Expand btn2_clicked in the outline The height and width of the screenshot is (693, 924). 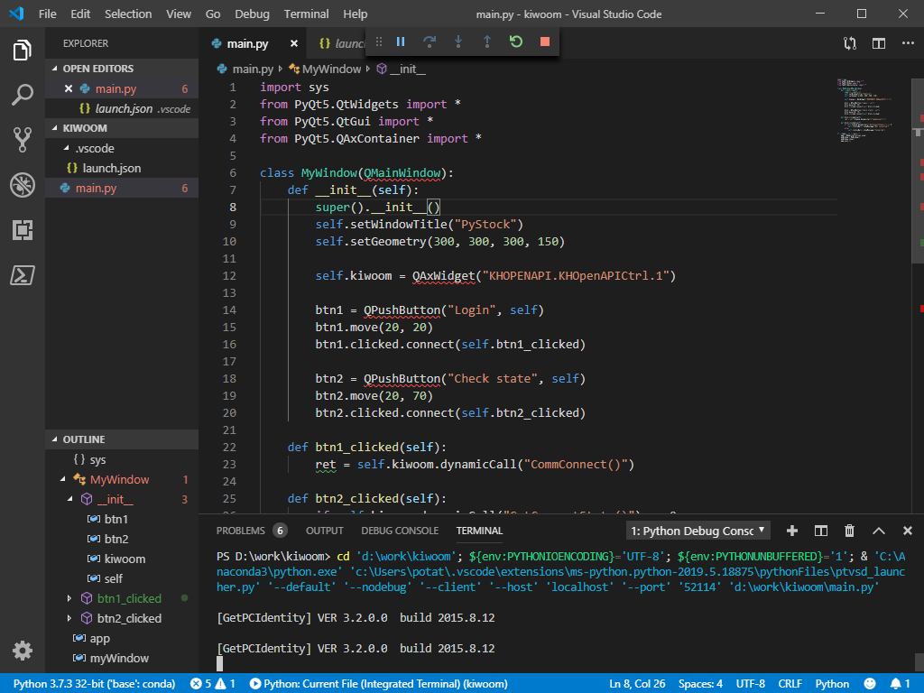(69, 619)
